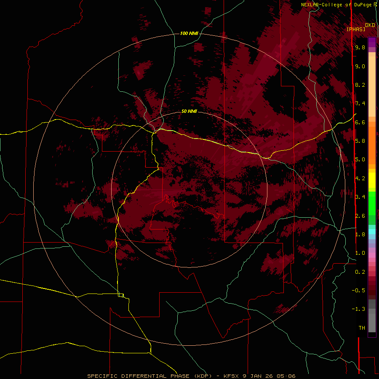Click the 50 NMI range ring label

point(189,111)
